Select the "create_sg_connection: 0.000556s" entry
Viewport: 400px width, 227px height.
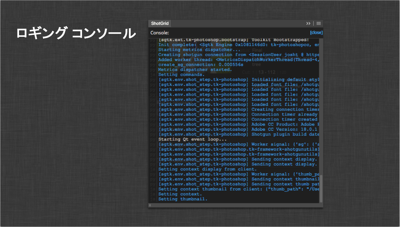click(x=201, y=65)
